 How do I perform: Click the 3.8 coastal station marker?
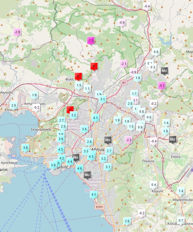pyautogui.click(x=25, y=148)
